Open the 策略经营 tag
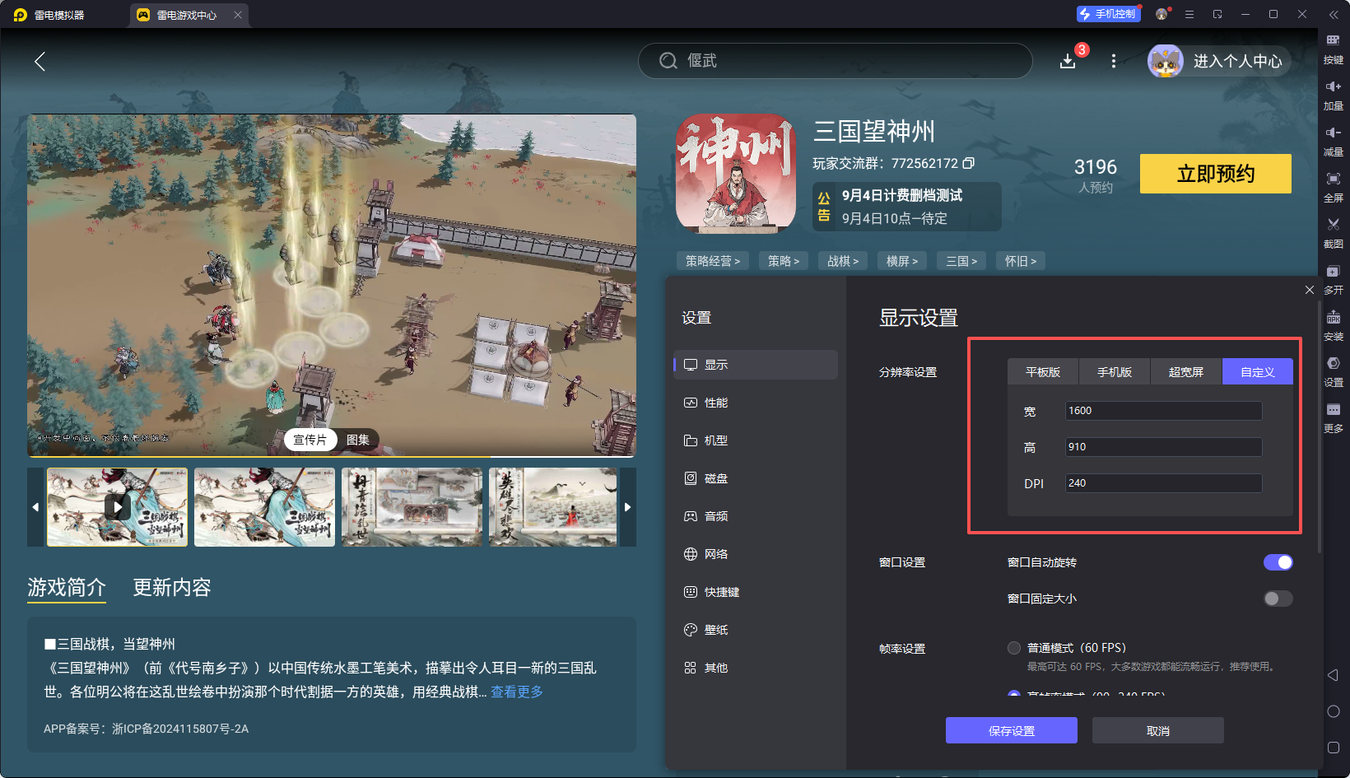This screenshot has height=778, width=1350. tap(713, 261)
